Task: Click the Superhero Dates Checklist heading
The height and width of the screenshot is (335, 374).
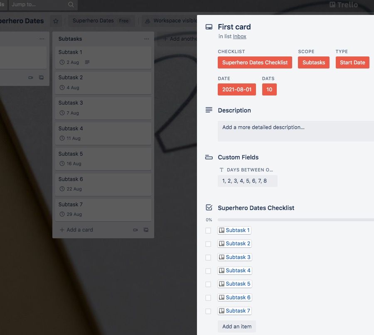Action: [256, 208]
